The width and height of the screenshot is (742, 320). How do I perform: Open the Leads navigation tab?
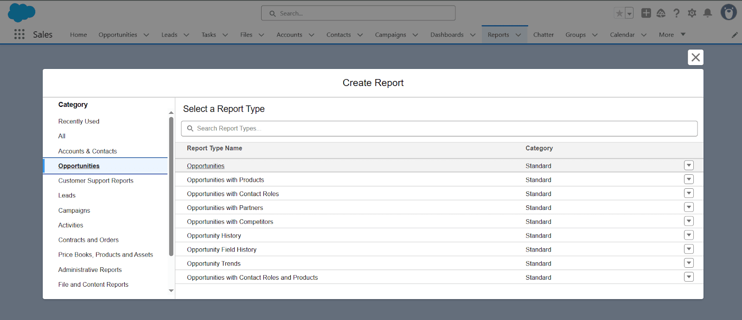coord(169,35)
